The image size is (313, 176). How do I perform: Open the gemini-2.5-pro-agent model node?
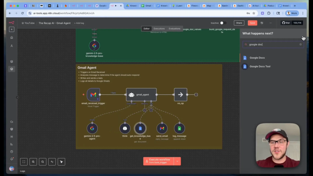pos(92,128)
